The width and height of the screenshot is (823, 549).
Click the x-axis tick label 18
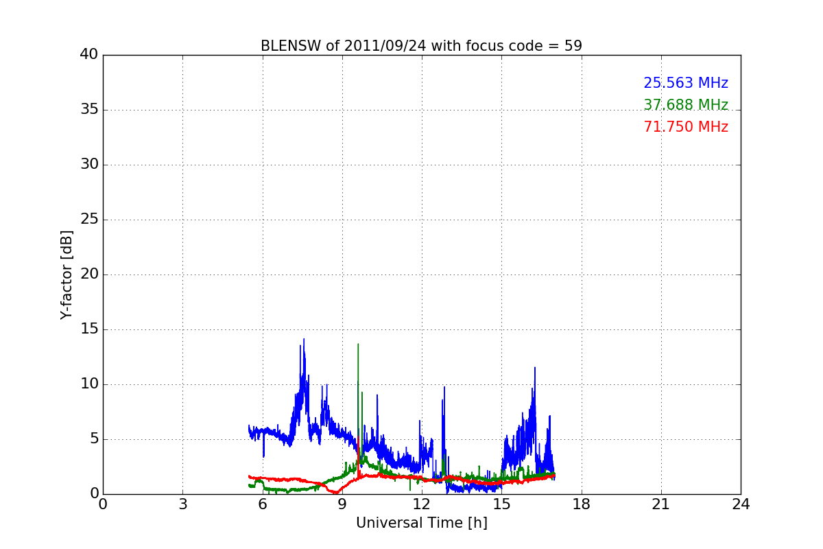pos(582,504)
